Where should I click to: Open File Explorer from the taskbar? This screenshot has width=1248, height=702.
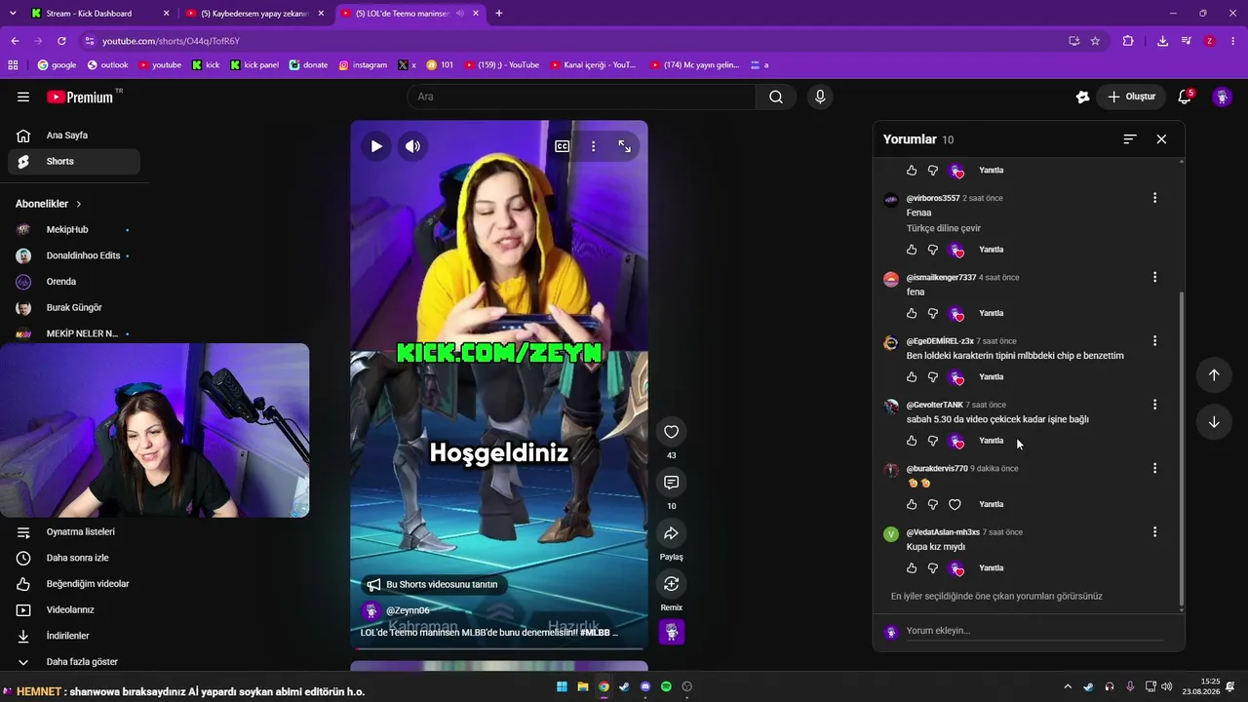click(582, 686)
